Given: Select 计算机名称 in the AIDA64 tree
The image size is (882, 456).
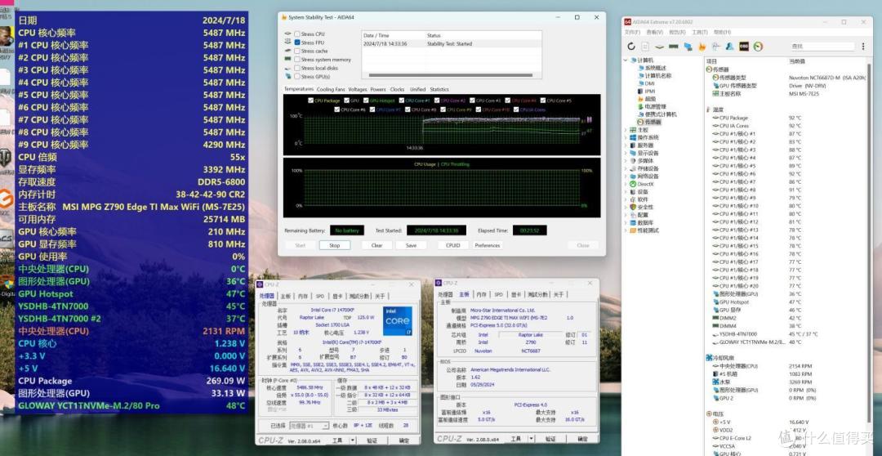Looking at the screenshot, I should pyautogui.click(x=657, y=75).
